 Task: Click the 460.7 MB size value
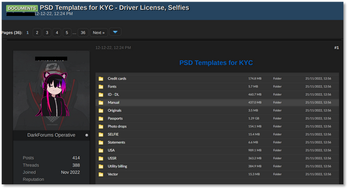[x=255, y=94]
